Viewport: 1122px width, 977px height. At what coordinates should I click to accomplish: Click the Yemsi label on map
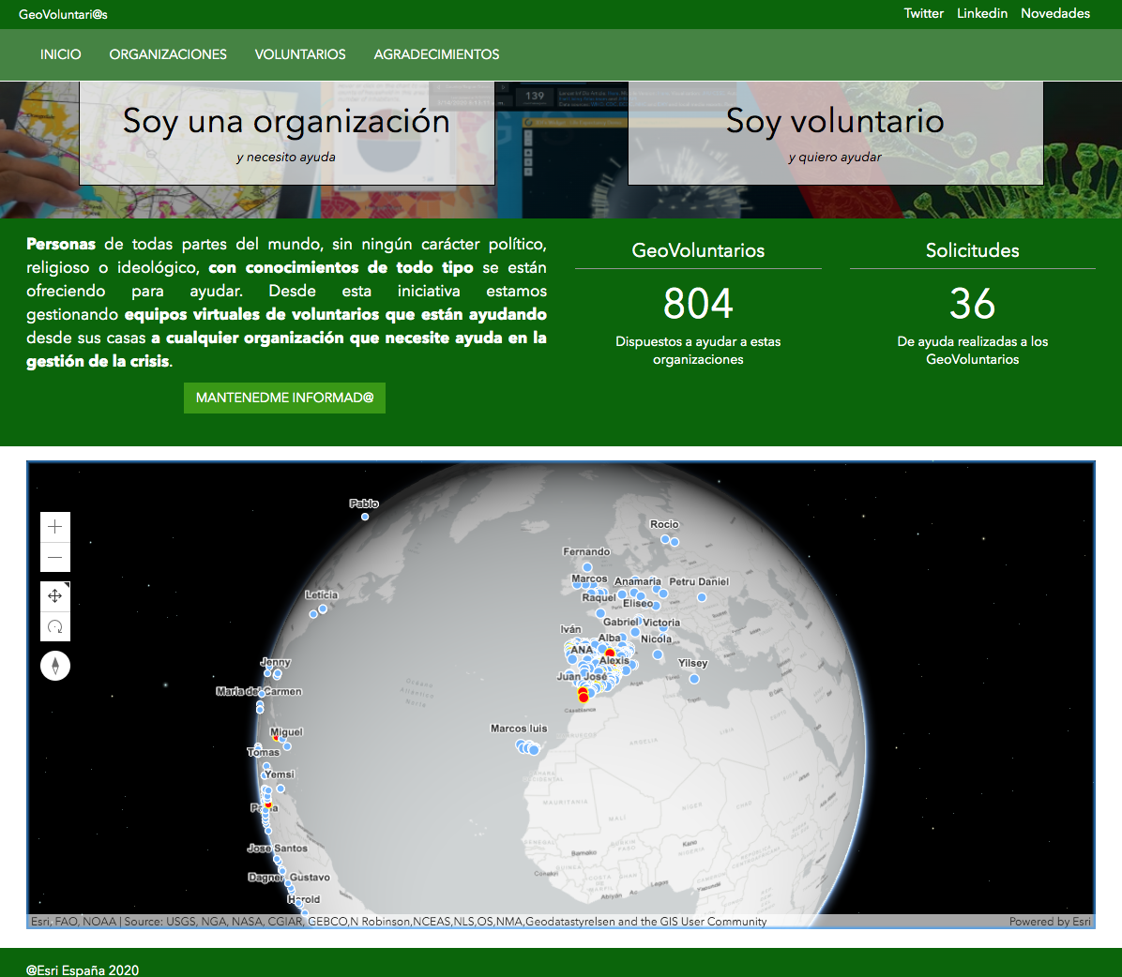(x=279, y=774)
